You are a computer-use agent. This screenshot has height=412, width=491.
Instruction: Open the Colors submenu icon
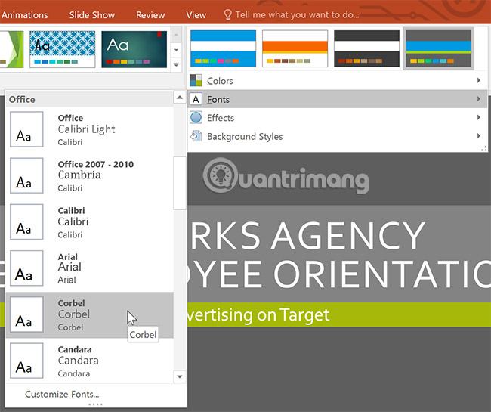click(196, 81)
